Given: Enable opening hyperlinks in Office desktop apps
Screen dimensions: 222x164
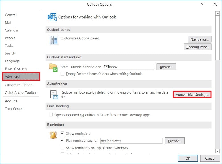Looking at the screenshot, I should (x=51, y=115).
